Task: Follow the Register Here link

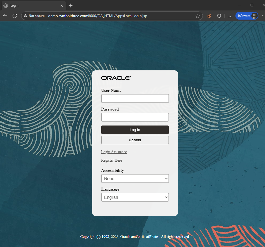Action: point(111,160)
